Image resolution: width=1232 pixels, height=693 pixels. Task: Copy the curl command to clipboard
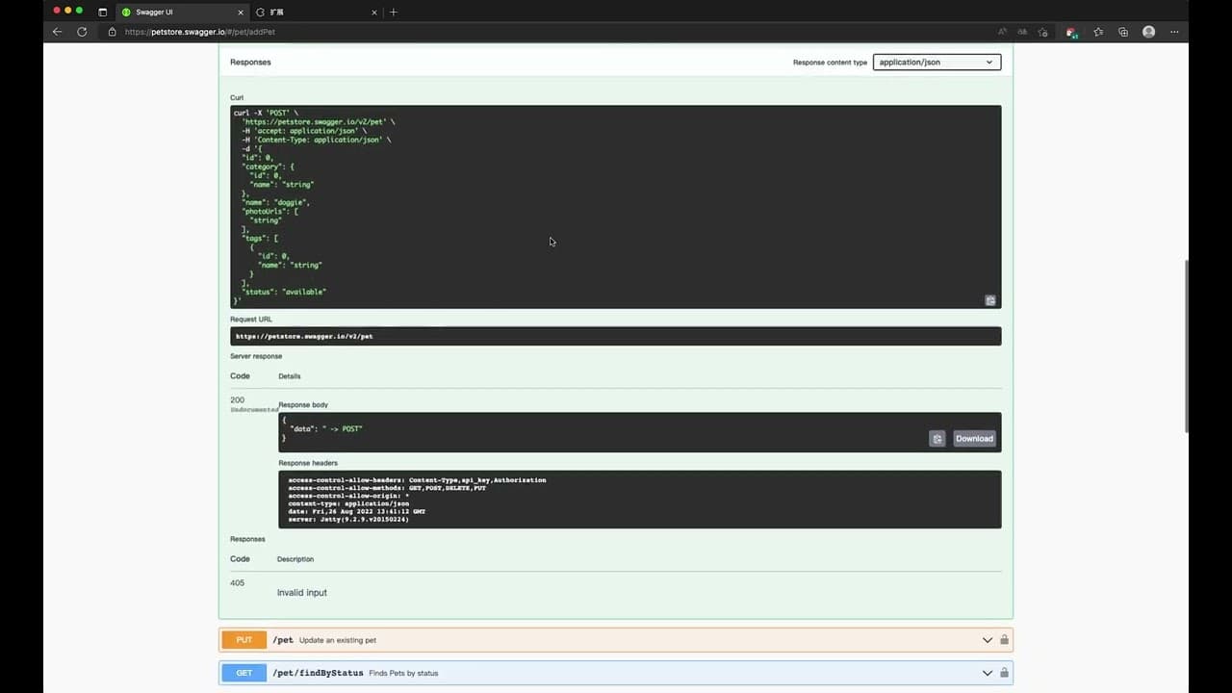990,300
